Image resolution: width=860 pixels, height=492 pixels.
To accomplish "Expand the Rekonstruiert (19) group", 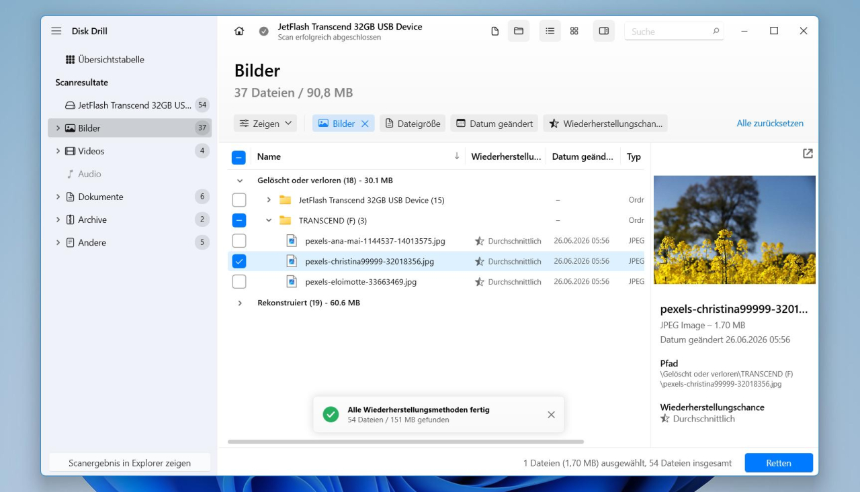I will coord(240,303).
